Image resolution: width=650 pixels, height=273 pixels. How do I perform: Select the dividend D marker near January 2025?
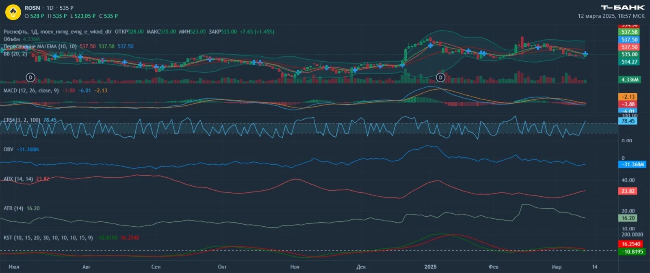pyautogui.click(x=440, y=77)
